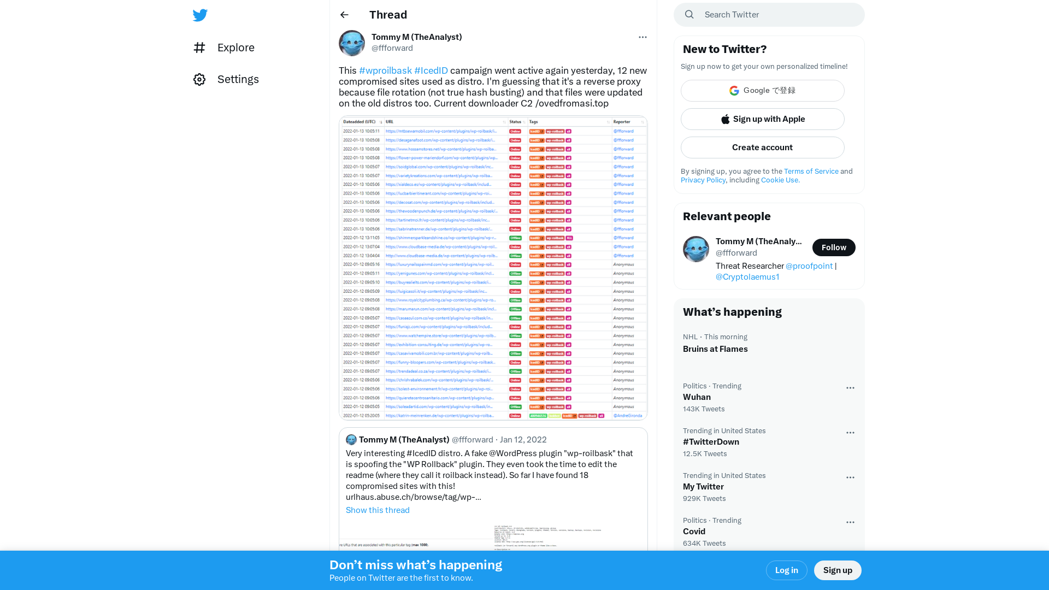
Task: Open @proofpoint mention in bio
Action: tap(809, 265)
